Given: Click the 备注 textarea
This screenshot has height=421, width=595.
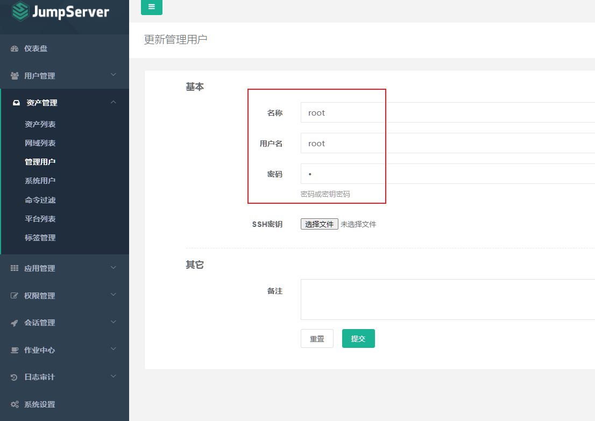Looking at the screenshot, I should pyautogui.click(x=448, y=299).
